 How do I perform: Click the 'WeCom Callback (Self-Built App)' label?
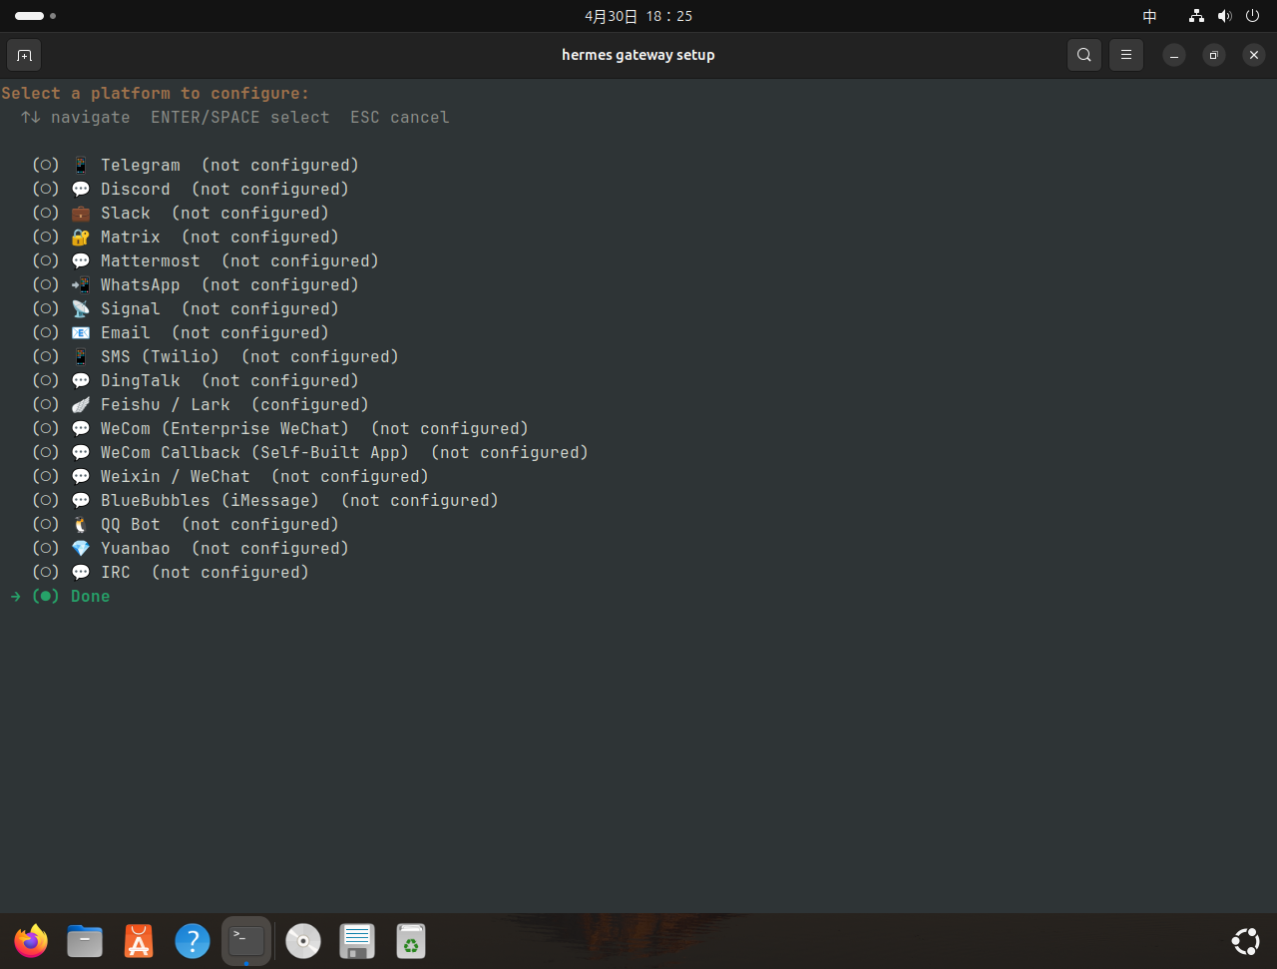255,453
